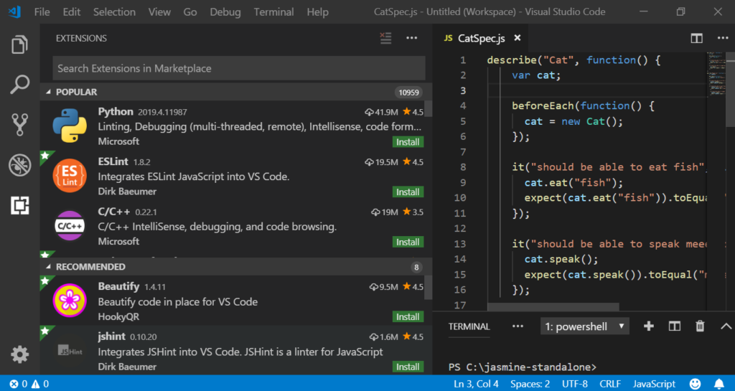Open the Source Control view

tap(20, 125)
